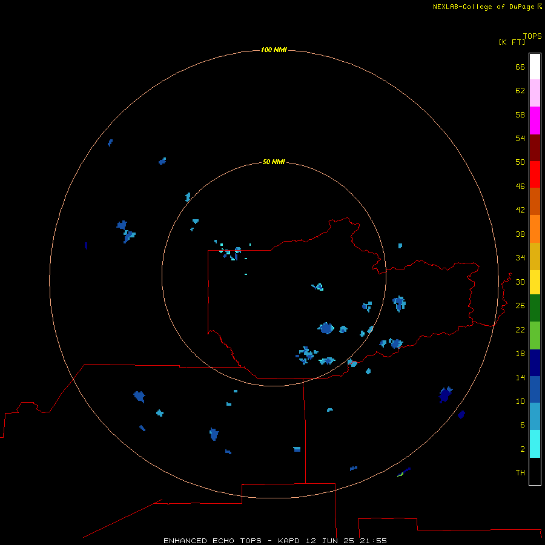Click the legend value 46
This screenshot has width=545, height=545.
point(520,186)
